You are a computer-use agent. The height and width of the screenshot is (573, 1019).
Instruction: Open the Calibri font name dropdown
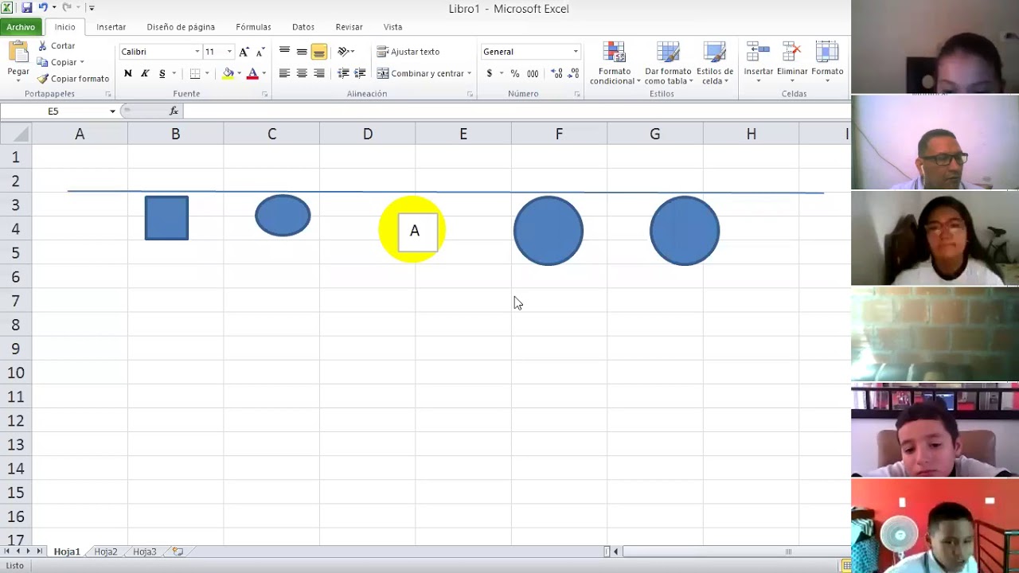[197, 52]
